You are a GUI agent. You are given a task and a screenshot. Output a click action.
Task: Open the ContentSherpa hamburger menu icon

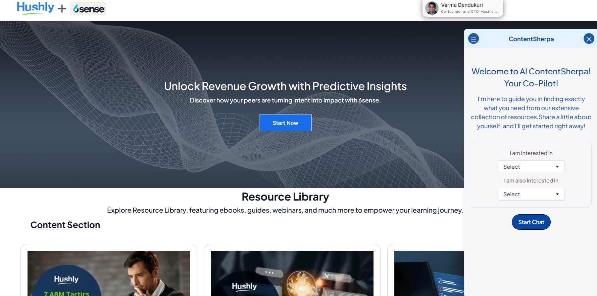click(x=474, y=39)
